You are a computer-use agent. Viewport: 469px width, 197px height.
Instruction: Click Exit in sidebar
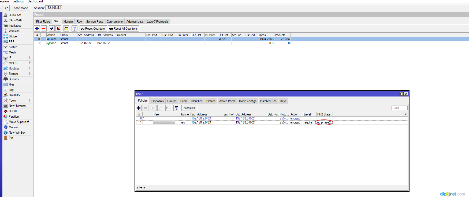pyautogui.click(x=11, y=138)
